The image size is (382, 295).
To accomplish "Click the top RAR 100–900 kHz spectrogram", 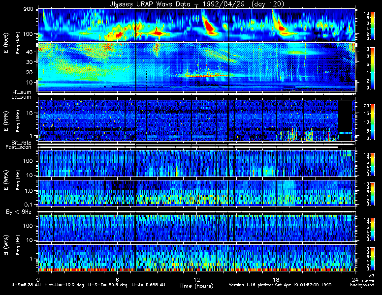I will point(196,25).
